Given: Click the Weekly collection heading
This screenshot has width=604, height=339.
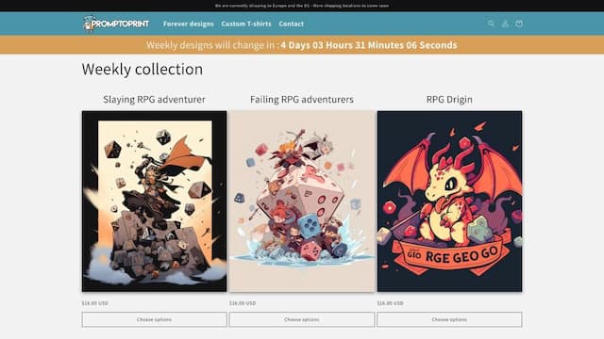Looking at the screenshot, I should click(x=143, y=69).
